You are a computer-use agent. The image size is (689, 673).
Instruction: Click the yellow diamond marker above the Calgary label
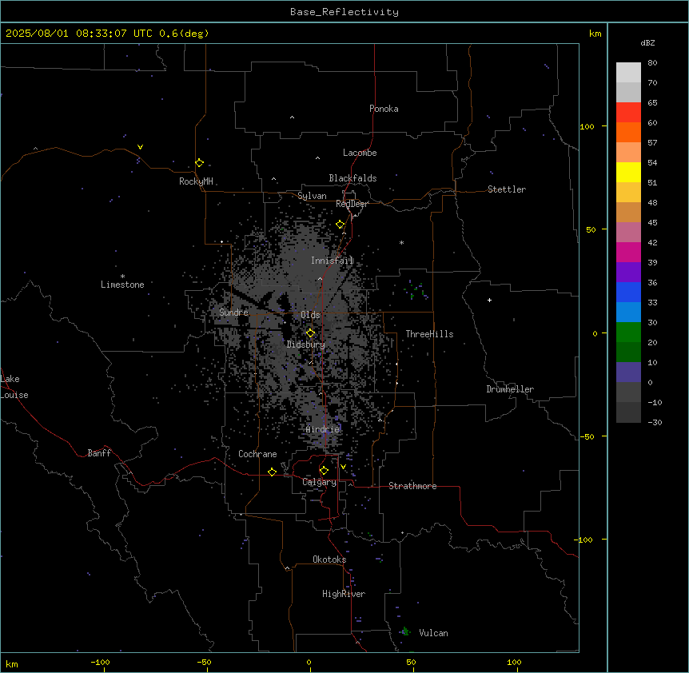click(x=324, y=471)
